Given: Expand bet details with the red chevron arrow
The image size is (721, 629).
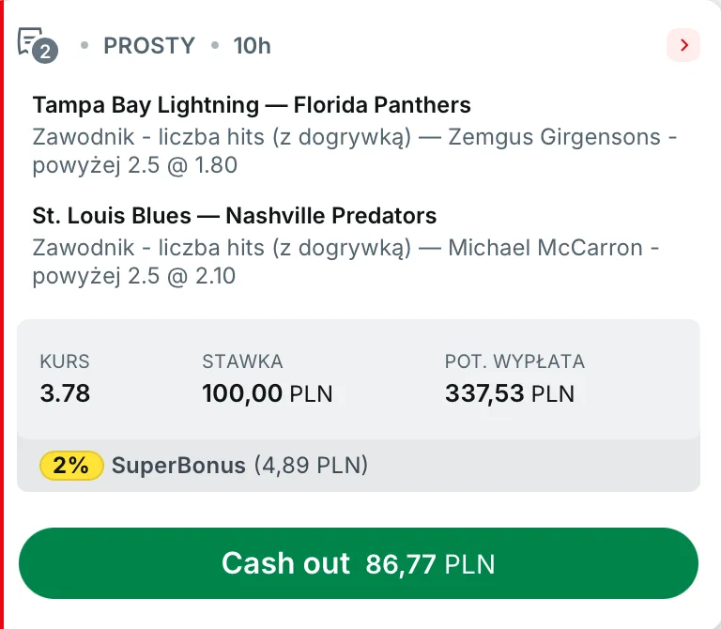Looking at the screenshot, I should pos(683,44).
